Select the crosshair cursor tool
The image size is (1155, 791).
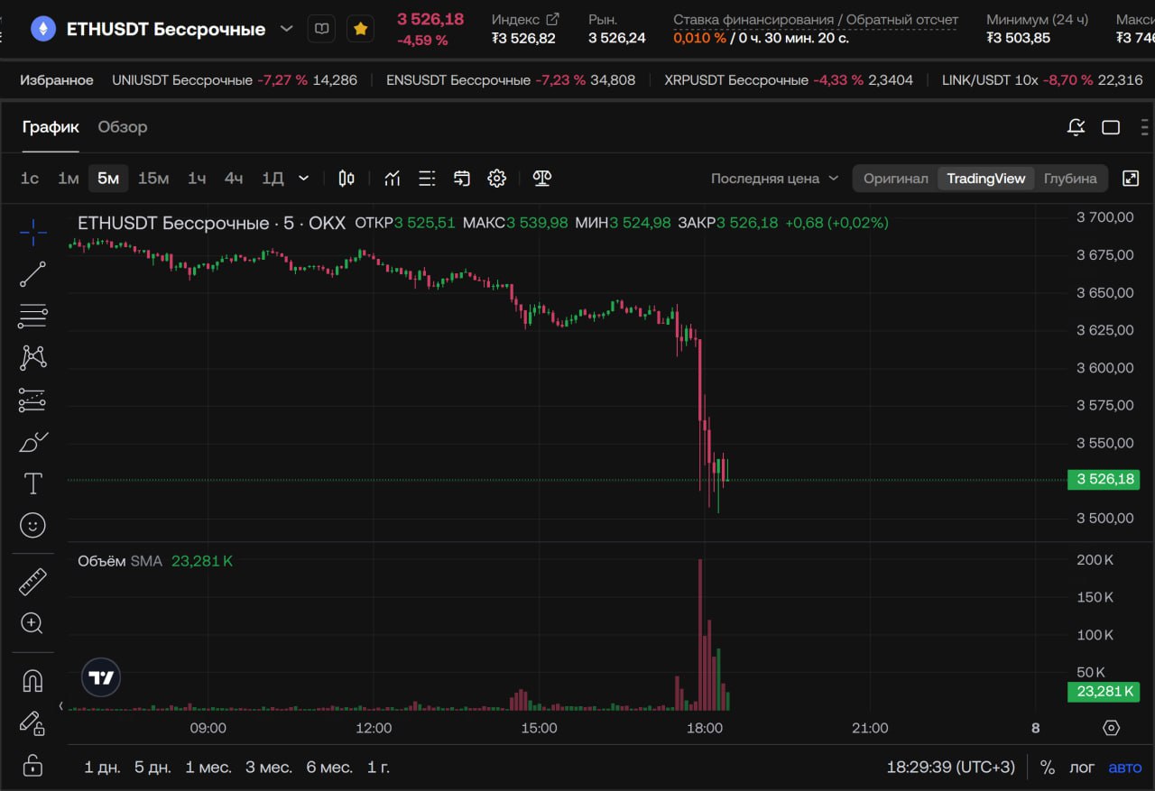pyautogui.click(x=32, y=232)
